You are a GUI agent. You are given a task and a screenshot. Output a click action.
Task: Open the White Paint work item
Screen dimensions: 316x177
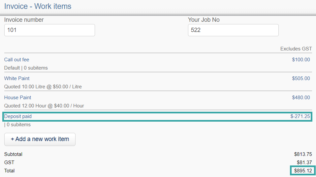tap(17, 78)
